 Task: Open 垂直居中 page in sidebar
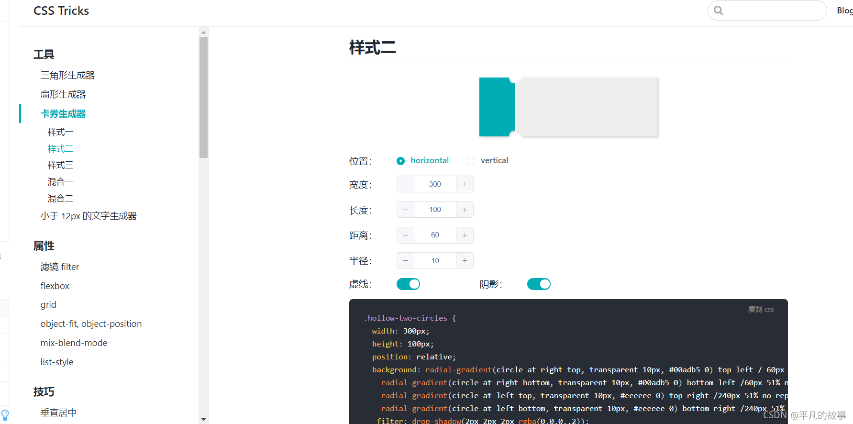pyautogui.click(x=58, y=413)
